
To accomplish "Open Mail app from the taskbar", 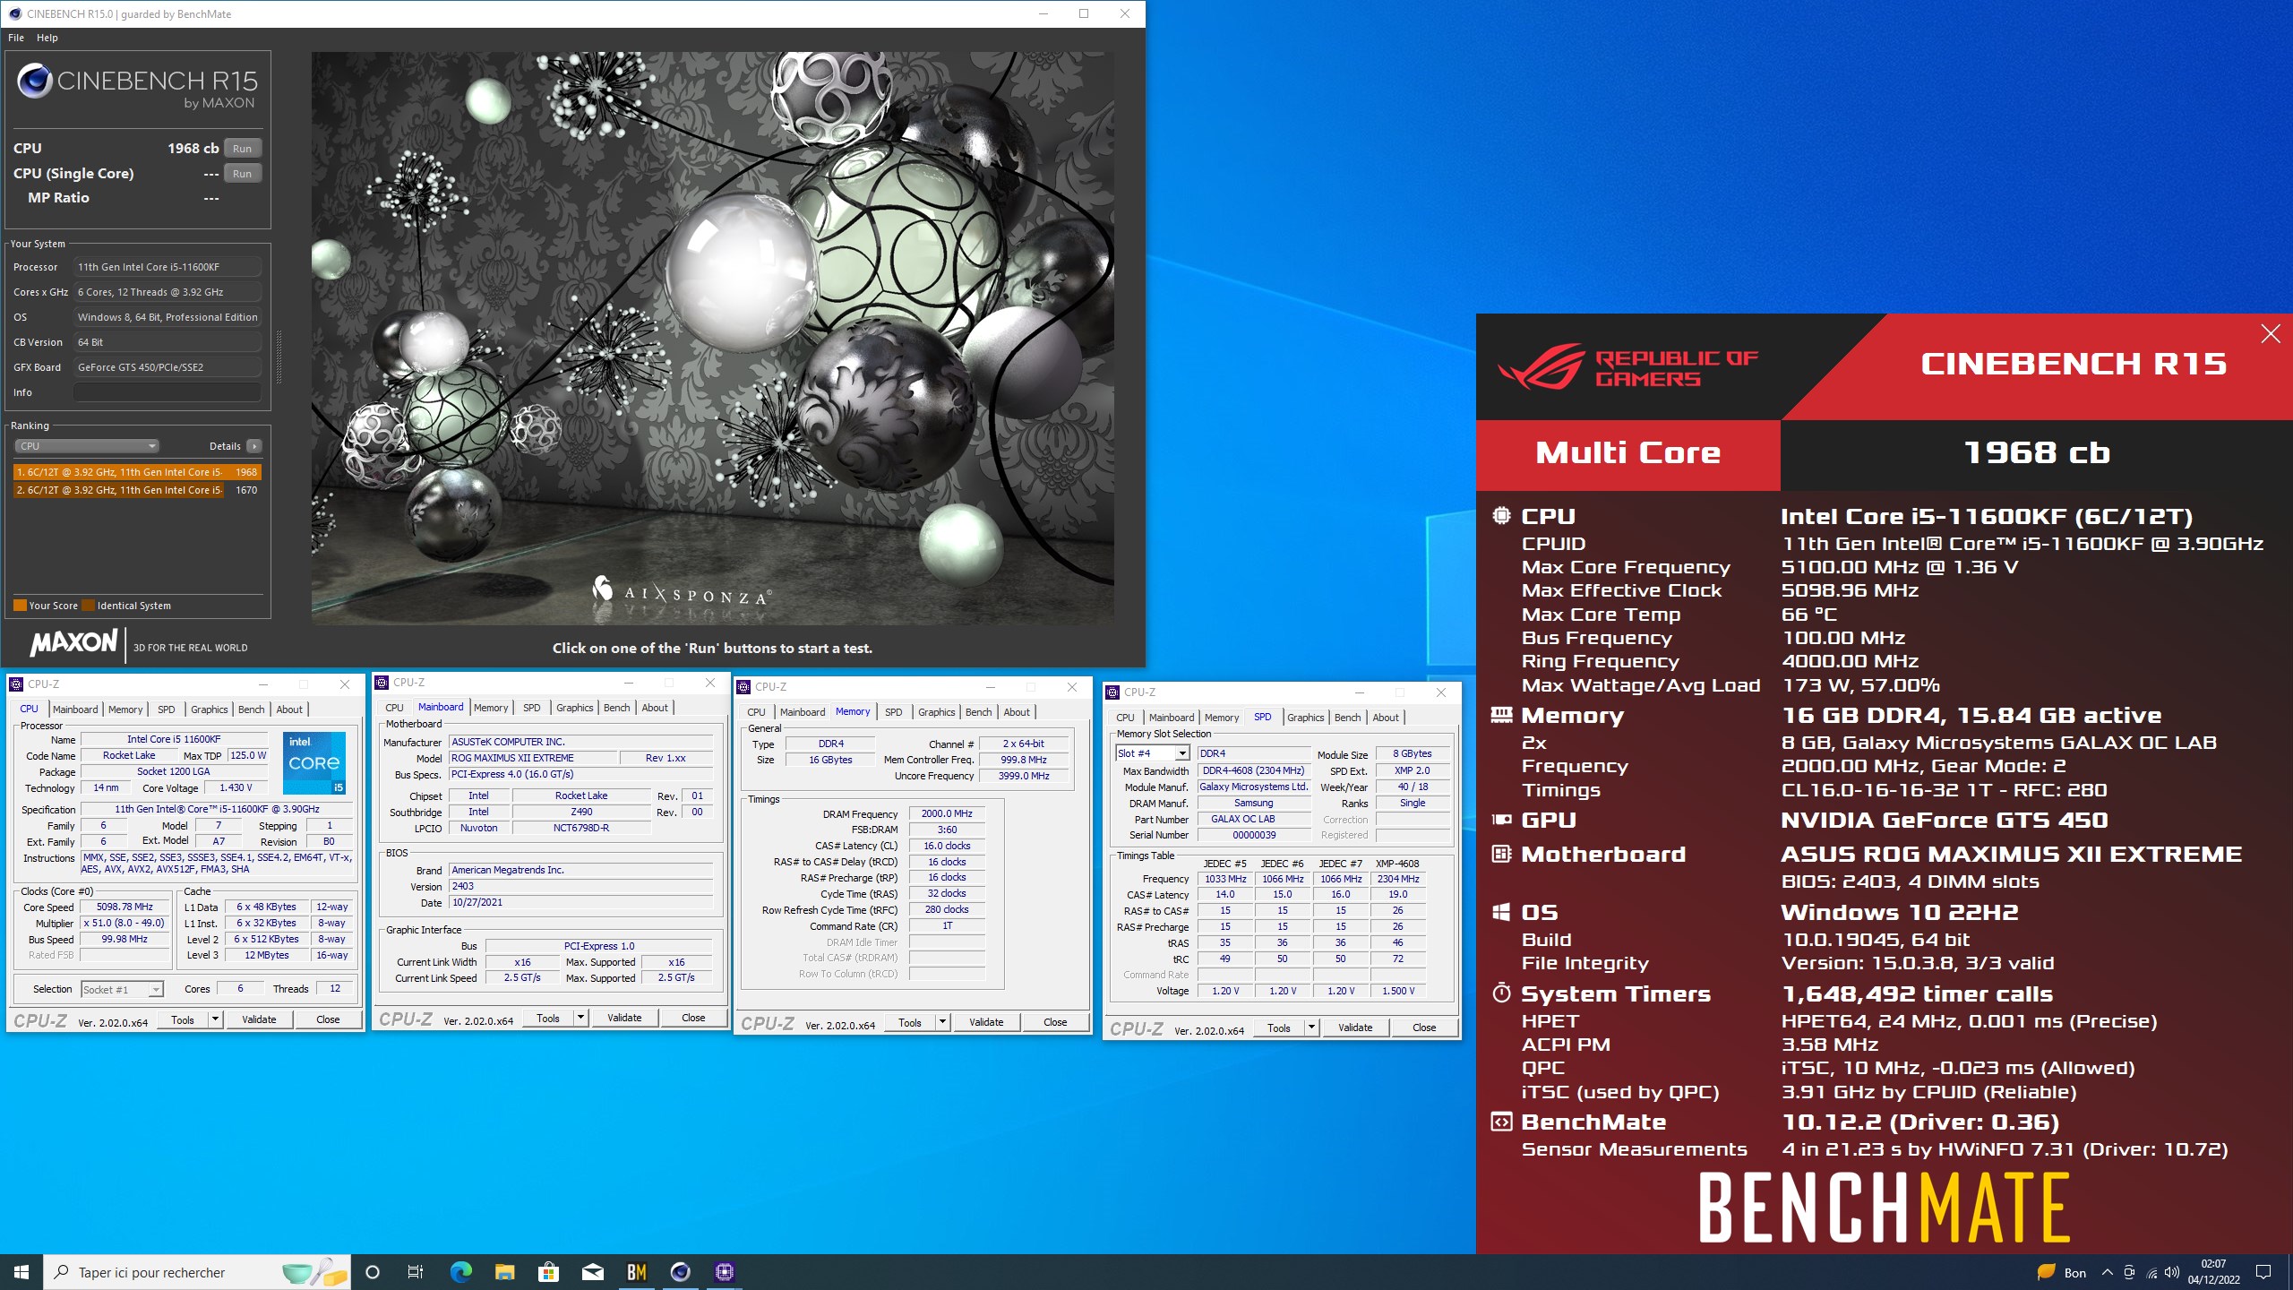I will click(592, 1272).
